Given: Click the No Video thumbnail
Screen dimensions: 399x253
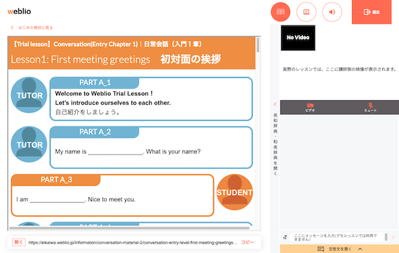Looking at the screenshot, I should (298, 37).
